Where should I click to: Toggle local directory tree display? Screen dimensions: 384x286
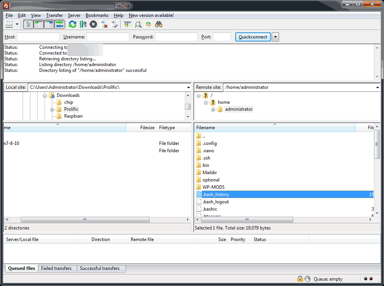(x=38, y=24)
